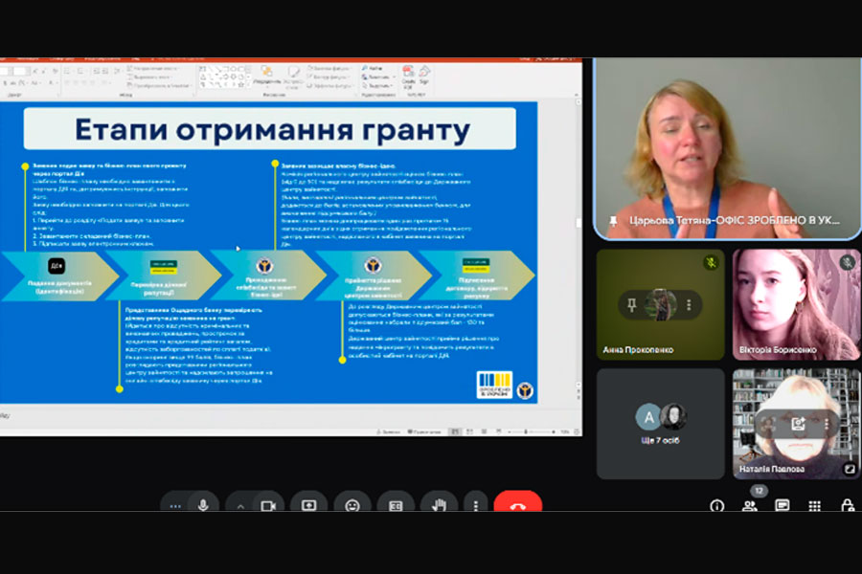Open the shapes gallery in ribbon
The height and width of the screenshot is (574, 862).
point(224,77)
